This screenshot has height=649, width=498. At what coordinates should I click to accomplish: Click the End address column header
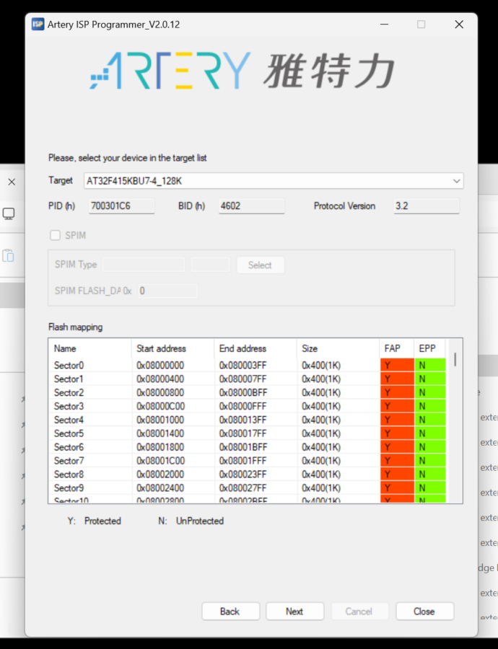click(255, 348)
